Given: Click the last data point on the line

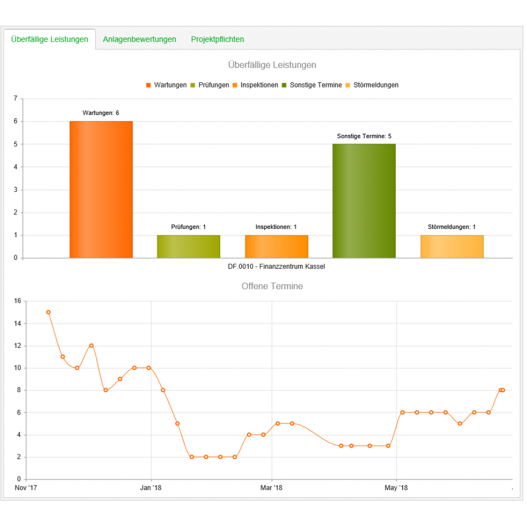Looking at the screenshot, I should click(503, 390).
